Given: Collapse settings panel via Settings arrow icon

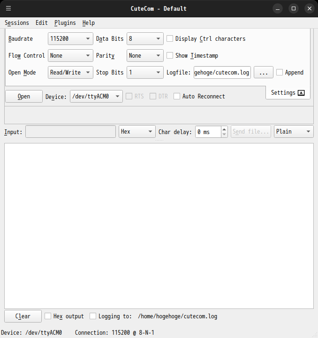Looking at the screenshot, I should (301, 93).
